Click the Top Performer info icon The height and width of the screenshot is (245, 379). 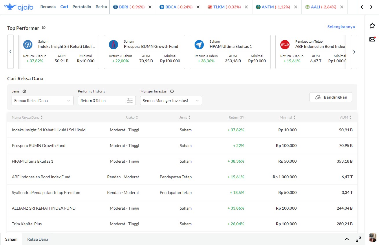44,28
